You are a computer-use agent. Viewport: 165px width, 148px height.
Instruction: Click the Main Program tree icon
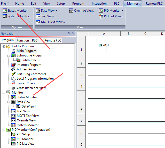(x=13, y=51)
